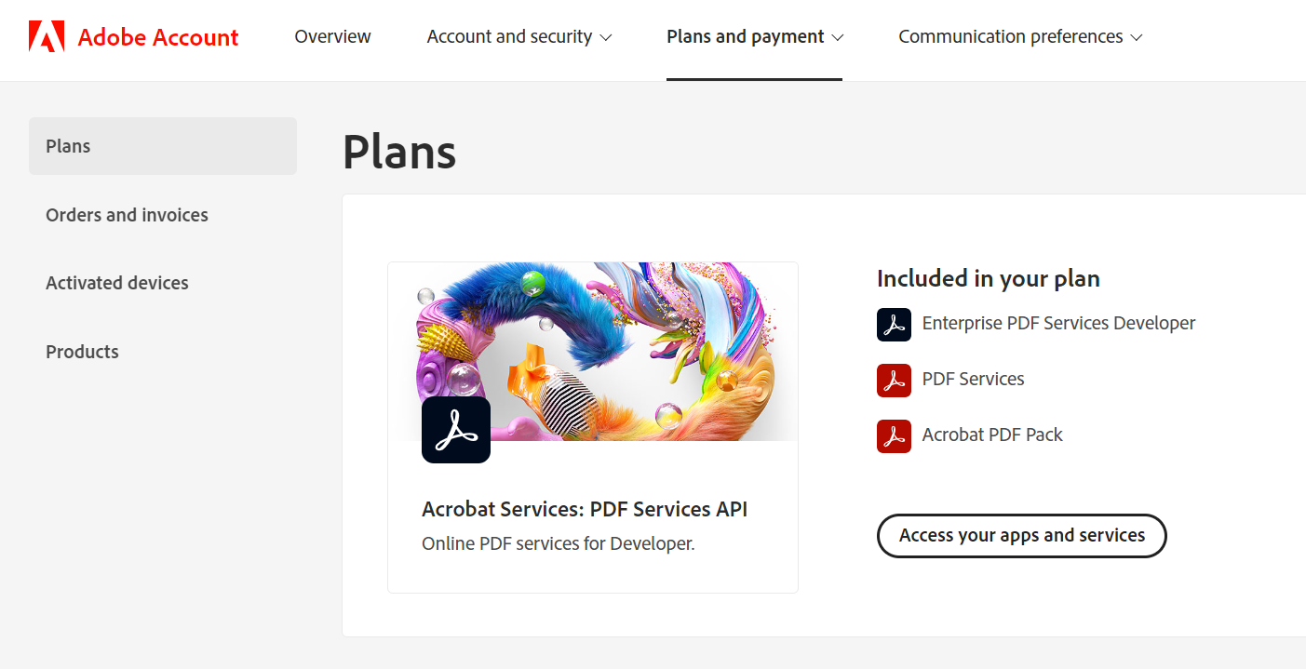Open the Products sidebar entry
The width and height of the screenshot is (1306, 669).
point(82,352)
